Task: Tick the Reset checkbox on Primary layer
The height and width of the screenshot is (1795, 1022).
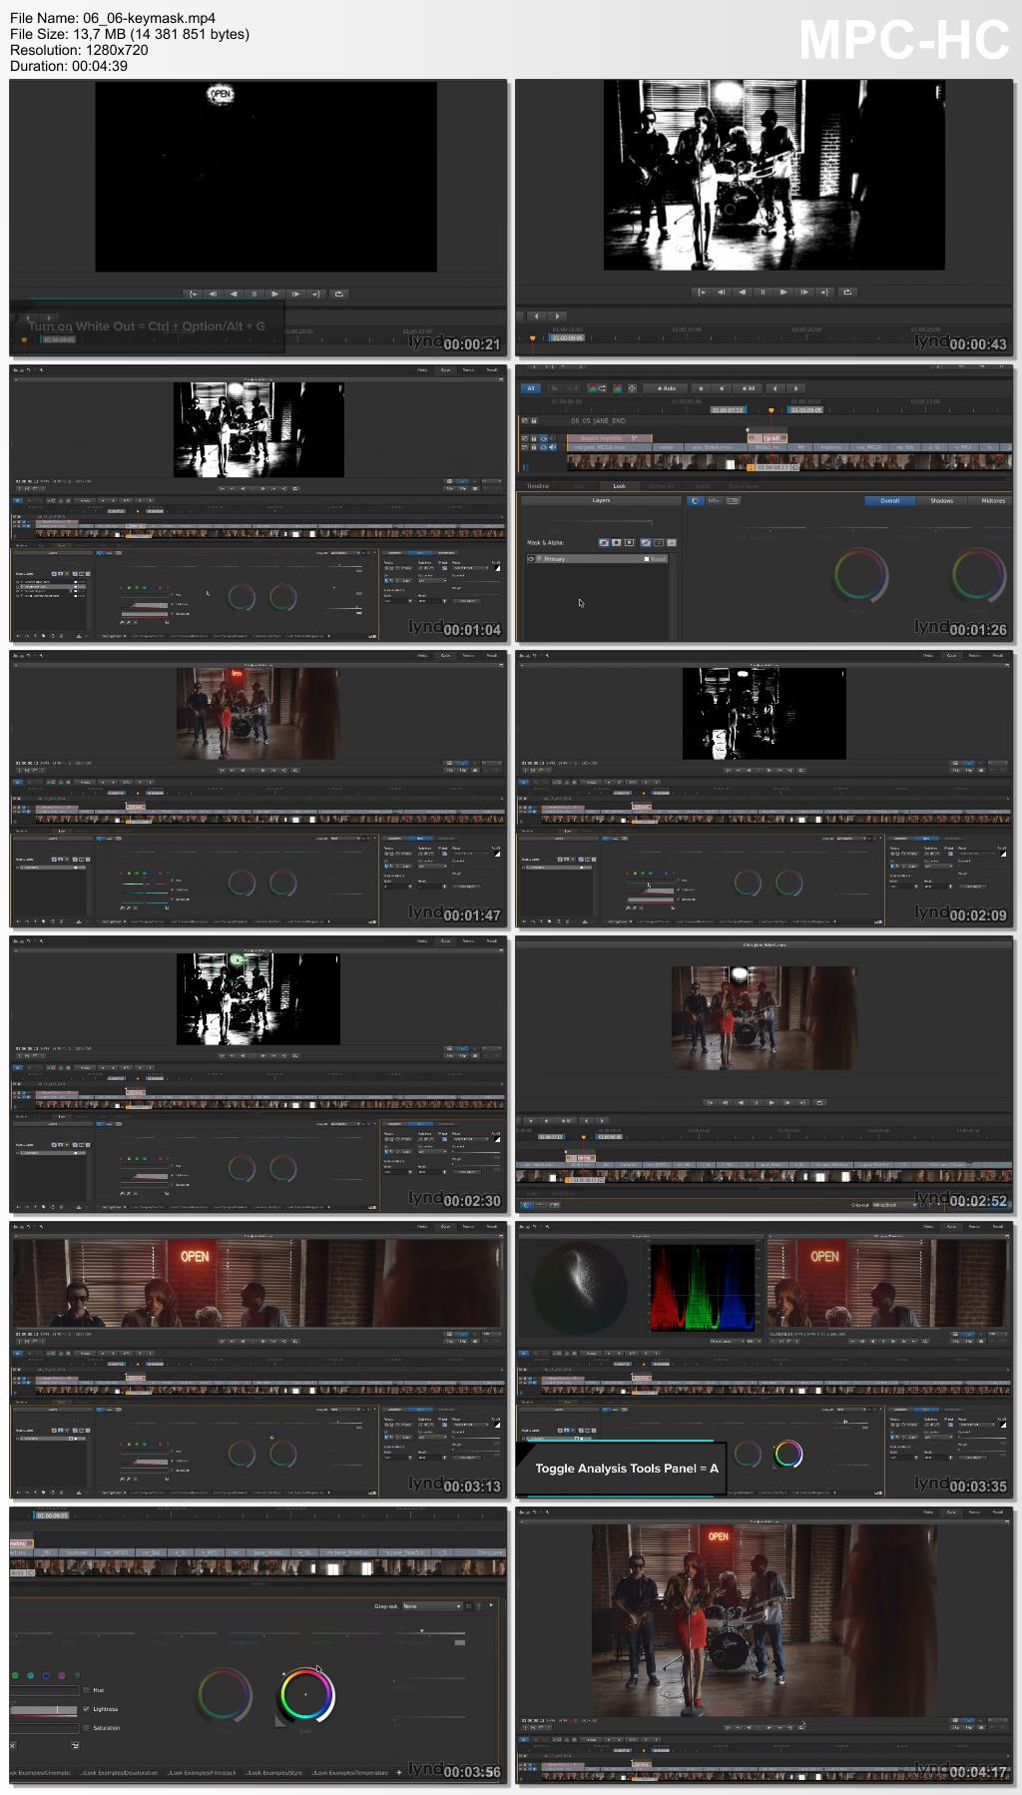Action: click(647, 559)
